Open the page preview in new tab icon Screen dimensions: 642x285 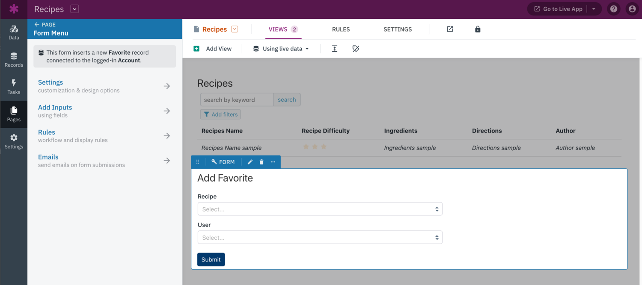click(450, 29)
